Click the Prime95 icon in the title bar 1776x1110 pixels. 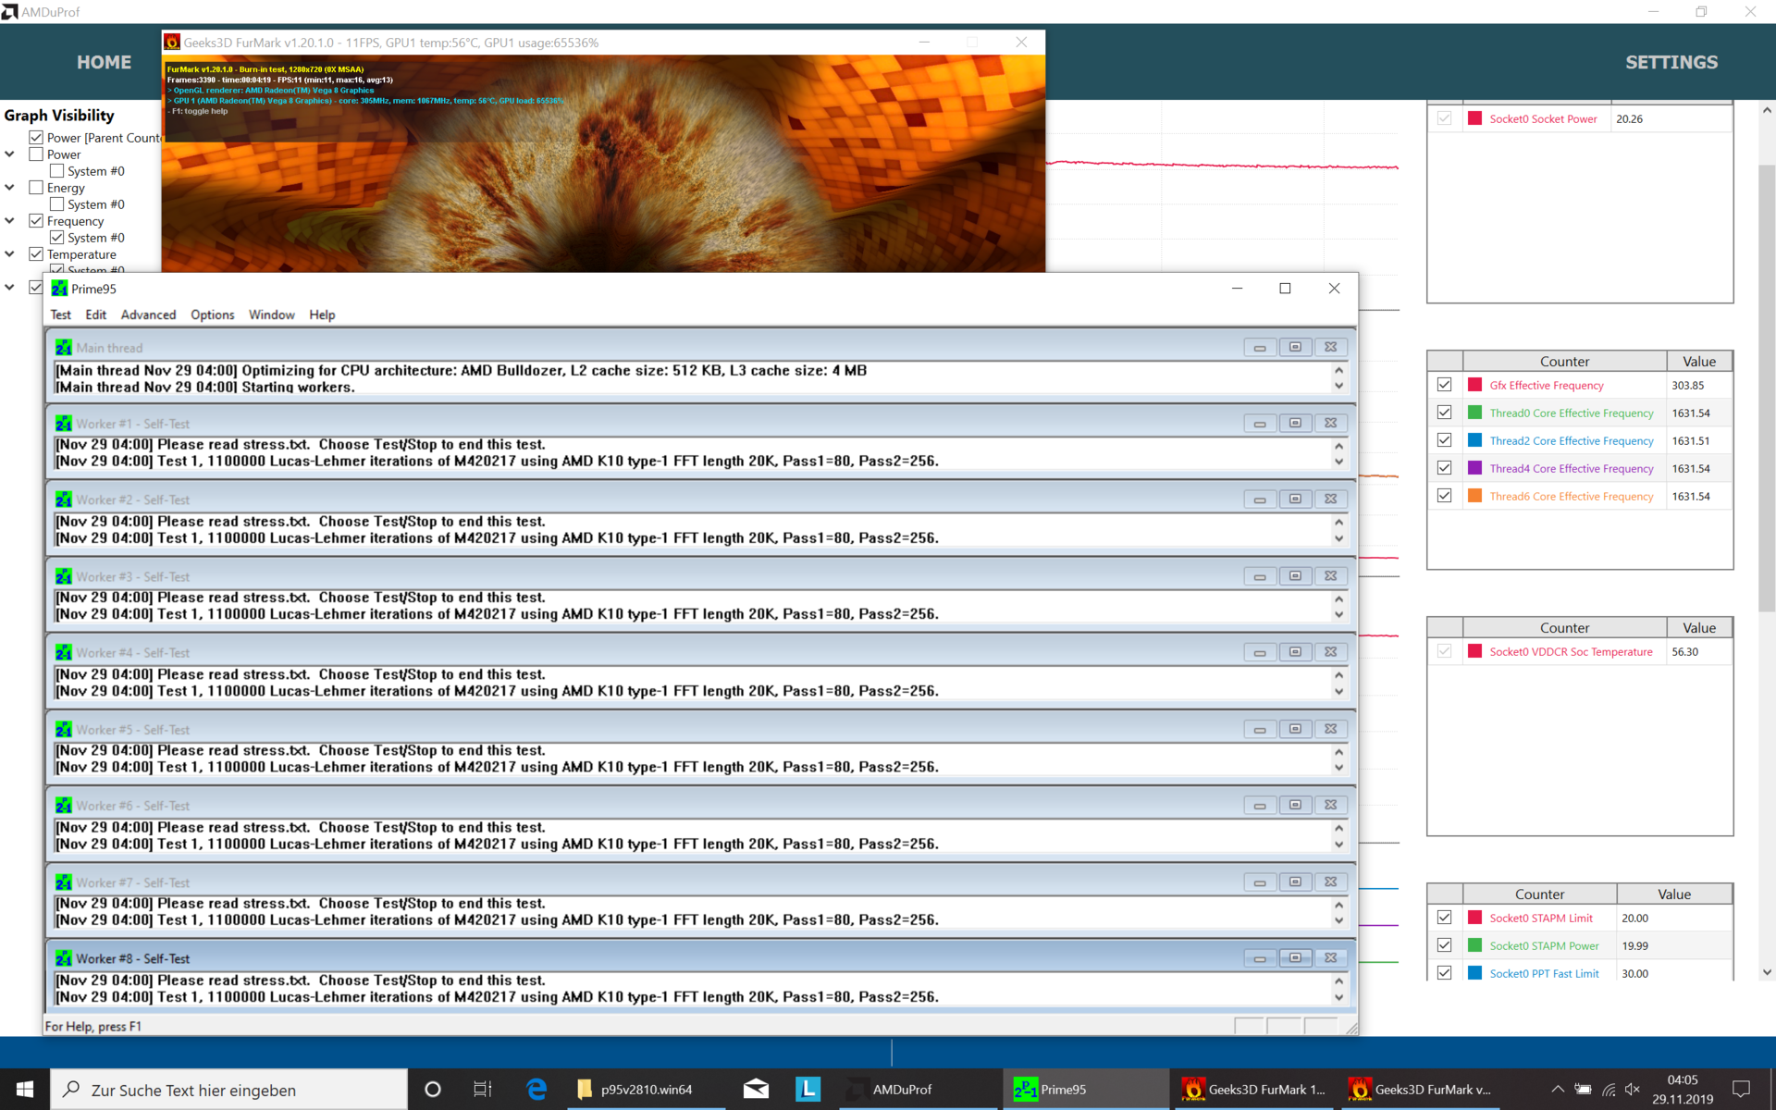tap(60, 289)
